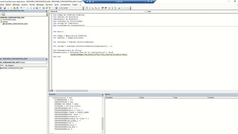Click the Copy toolbar icon
The image size is (238, 134).
tap(11, 8)
